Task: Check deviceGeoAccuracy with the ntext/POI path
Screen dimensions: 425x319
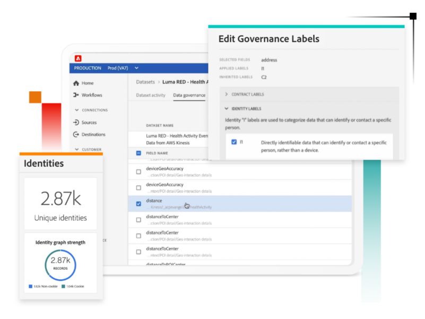Action: pos(138,188)
